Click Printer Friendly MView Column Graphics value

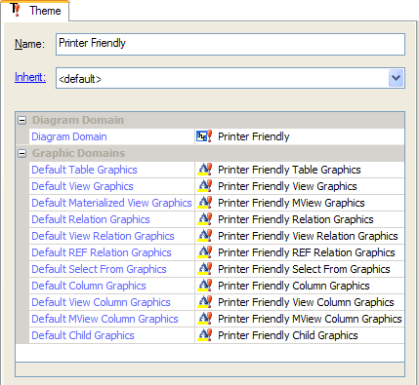coord(310,319)
